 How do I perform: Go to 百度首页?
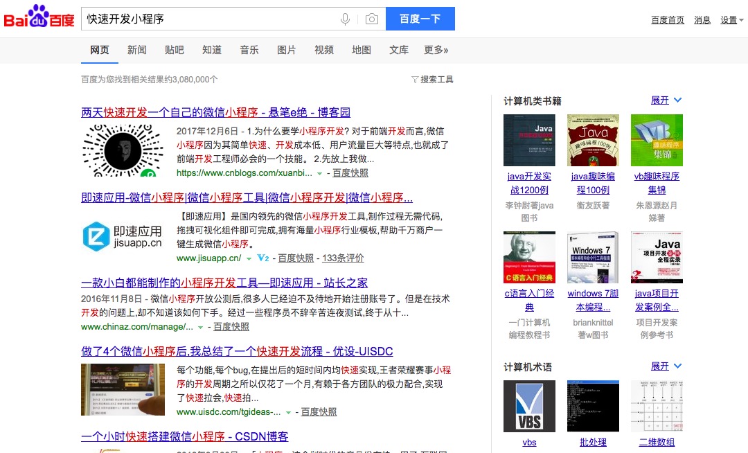click(x=668, y=20)
